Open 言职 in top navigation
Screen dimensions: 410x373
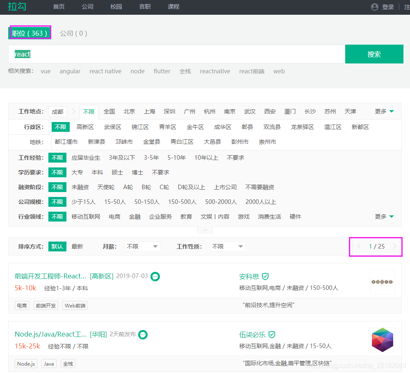point(145,7)
